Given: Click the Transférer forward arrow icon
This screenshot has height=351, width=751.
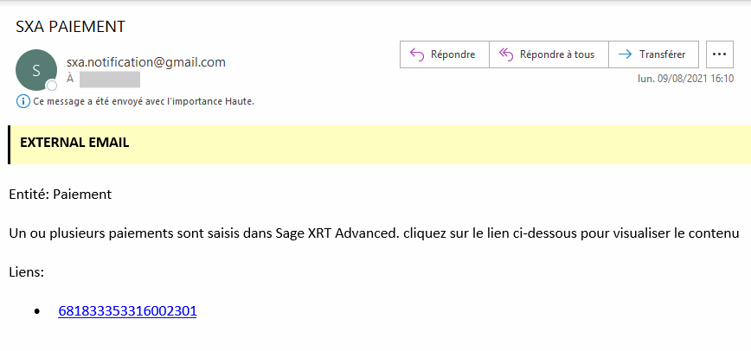Looking at the screenshot, I should click(625, 54).
